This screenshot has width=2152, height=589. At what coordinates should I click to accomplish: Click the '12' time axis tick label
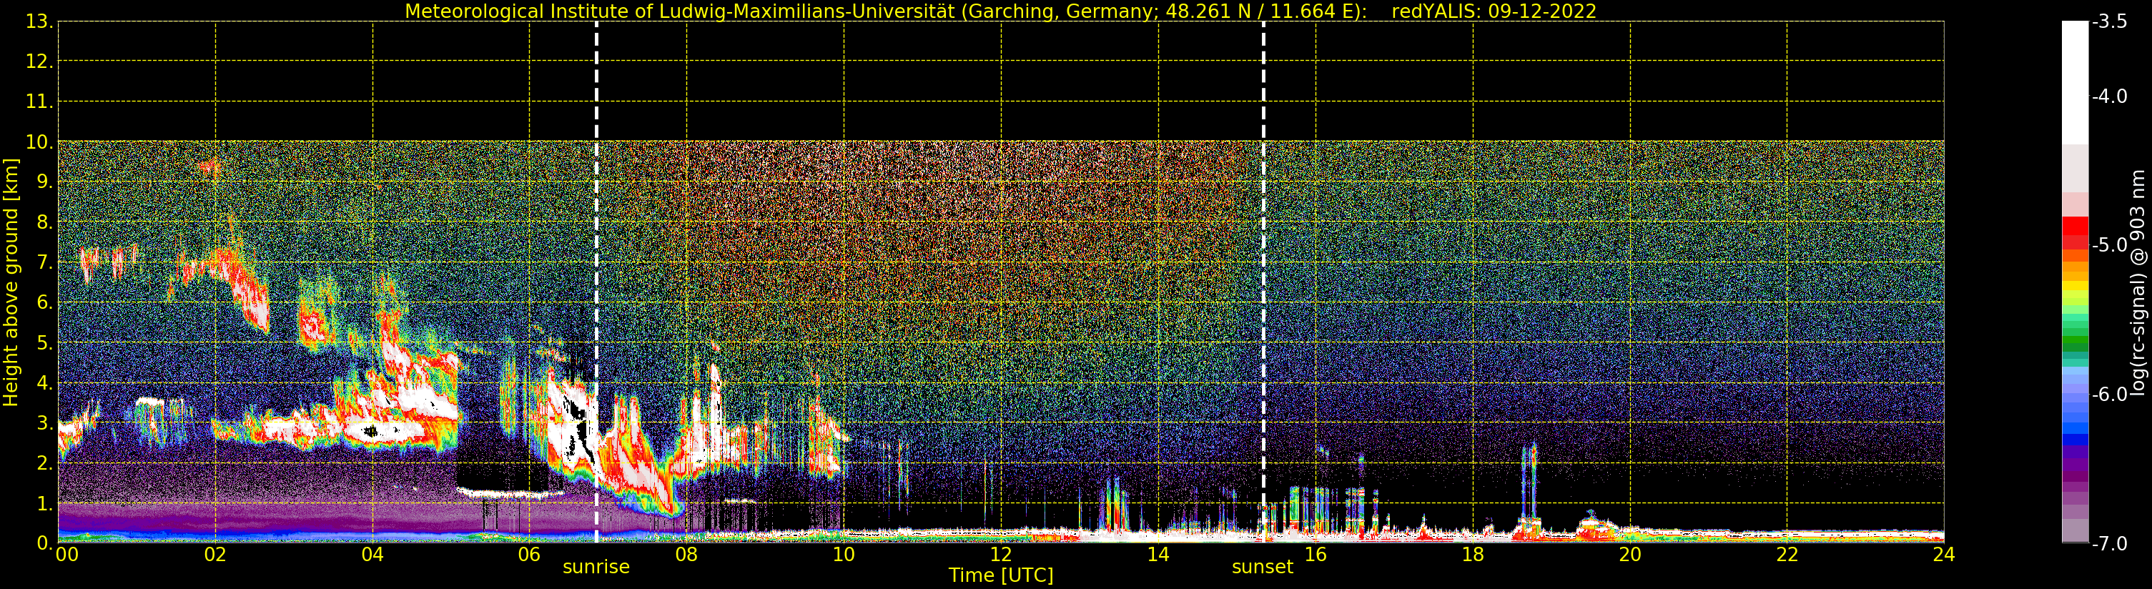[1001, 555]
